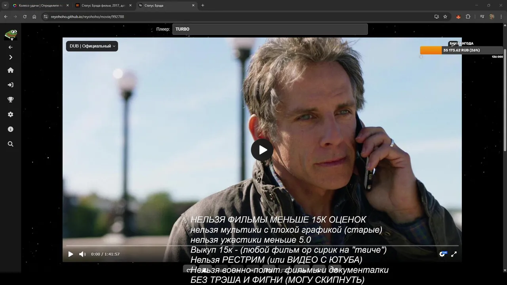Install the app via address bar icon
Viewport: 507px width, 285px height.
tap(436, 17)
